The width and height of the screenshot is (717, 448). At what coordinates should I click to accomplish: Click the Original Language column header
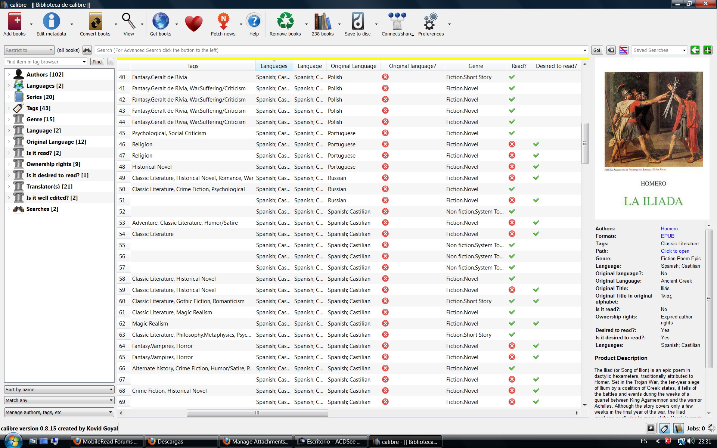pyautogui.click(x=353, y=66)
